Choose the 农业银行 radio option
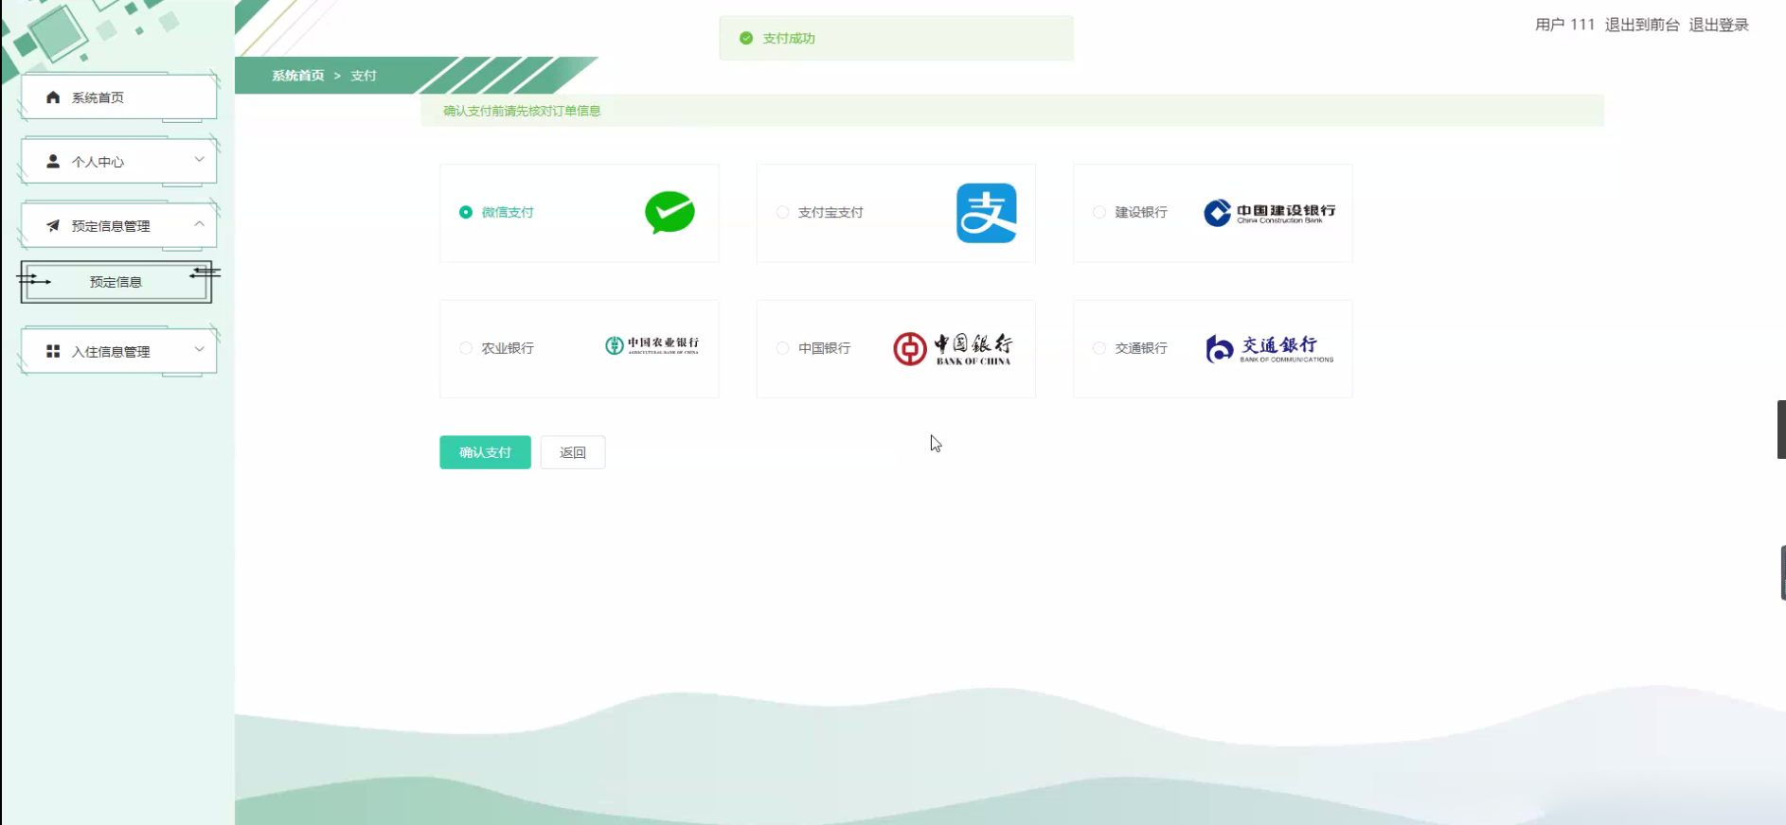 click(466, 348)
